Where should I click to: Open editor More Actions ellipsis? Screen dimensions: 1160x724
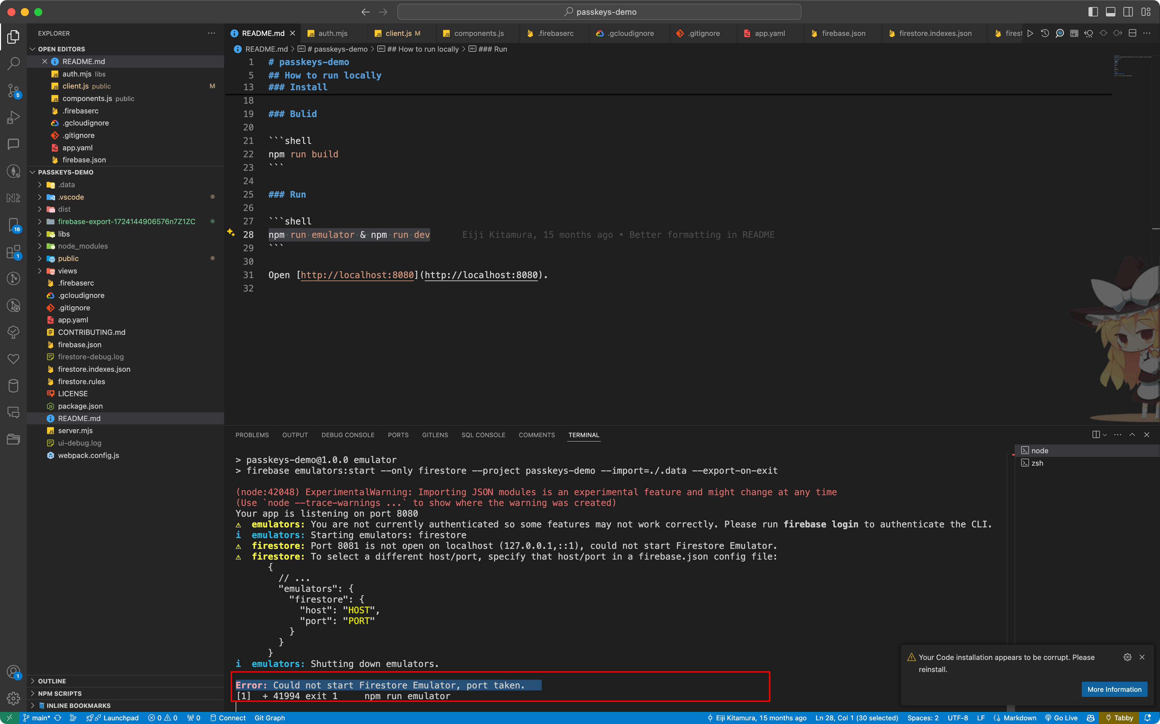(1147, 33)
